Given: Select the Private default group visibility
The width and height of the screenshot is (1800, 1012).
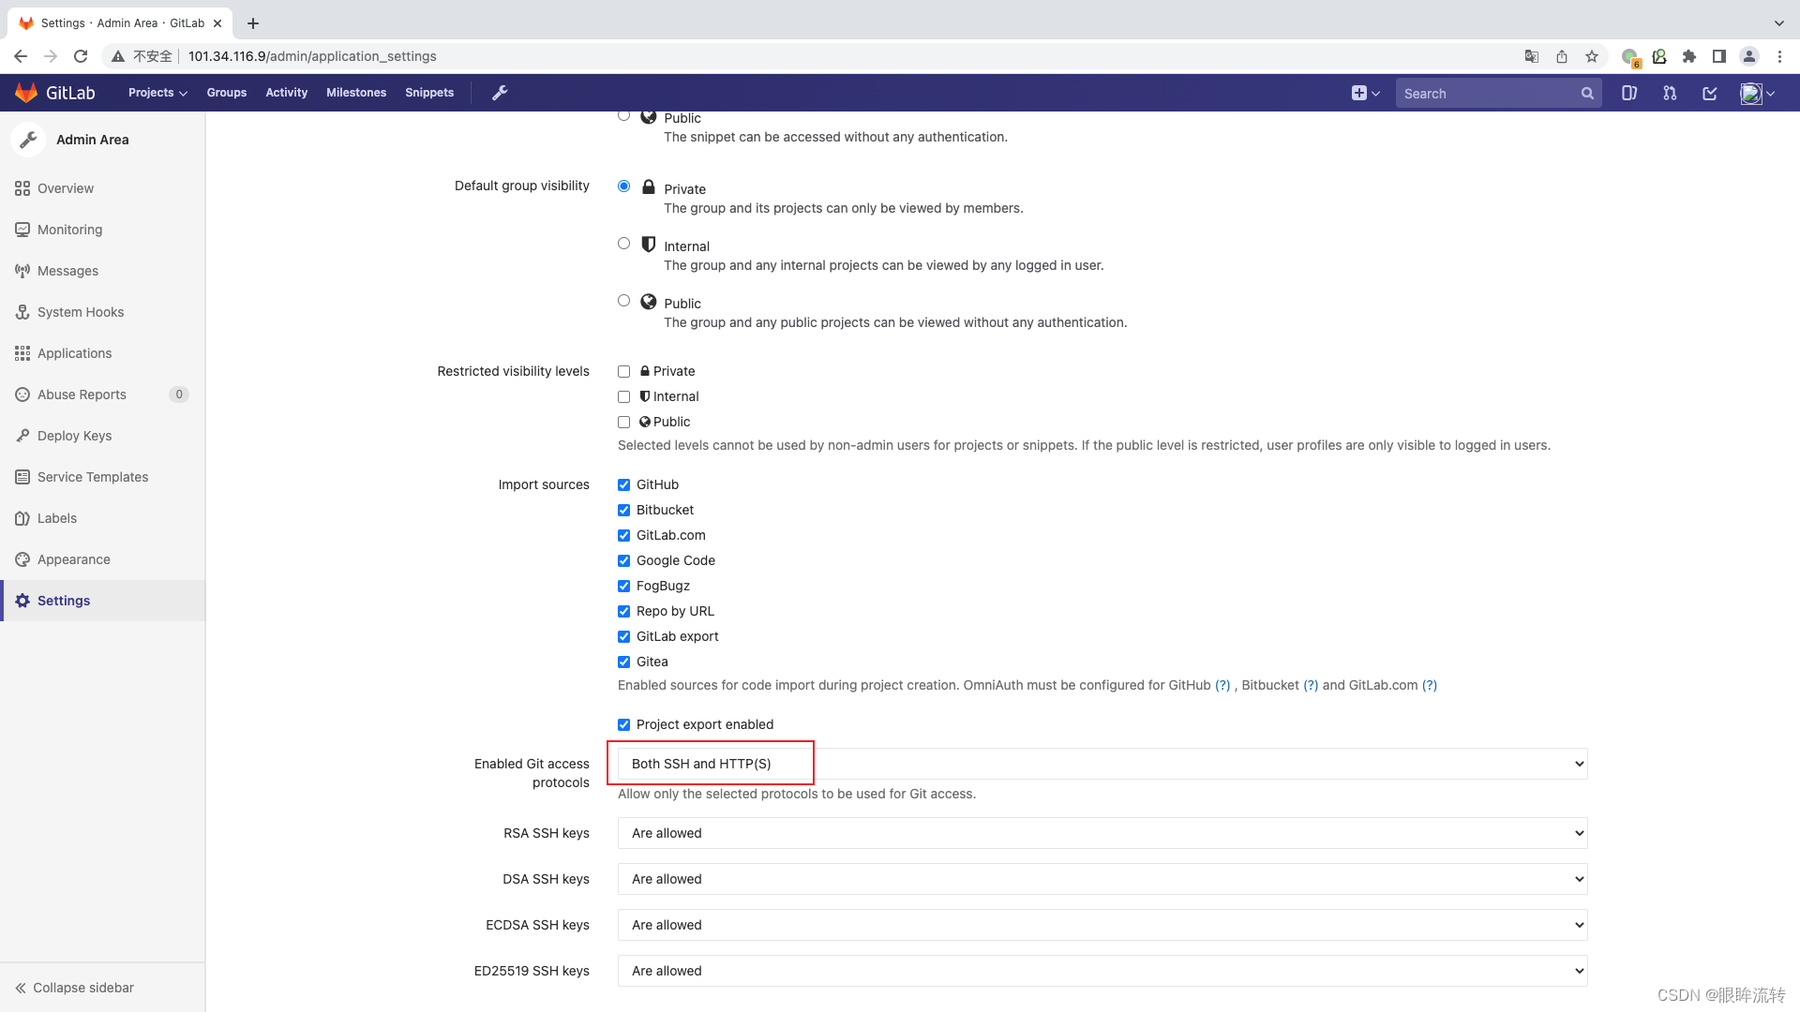Looking at the screenshot, I should pyautogui.click(x=624, y=186).
